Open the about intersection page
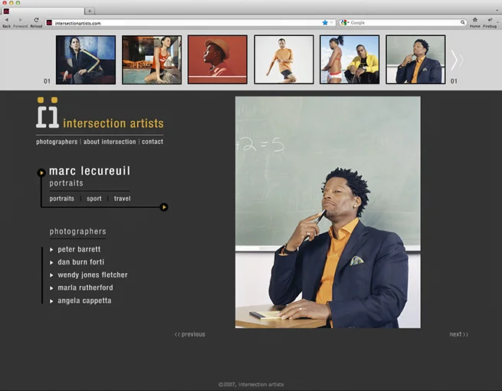Viewport: 502px width, 391px height. [110, 142]
